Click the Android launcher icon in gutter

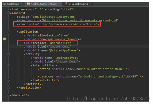click(5, 39)
